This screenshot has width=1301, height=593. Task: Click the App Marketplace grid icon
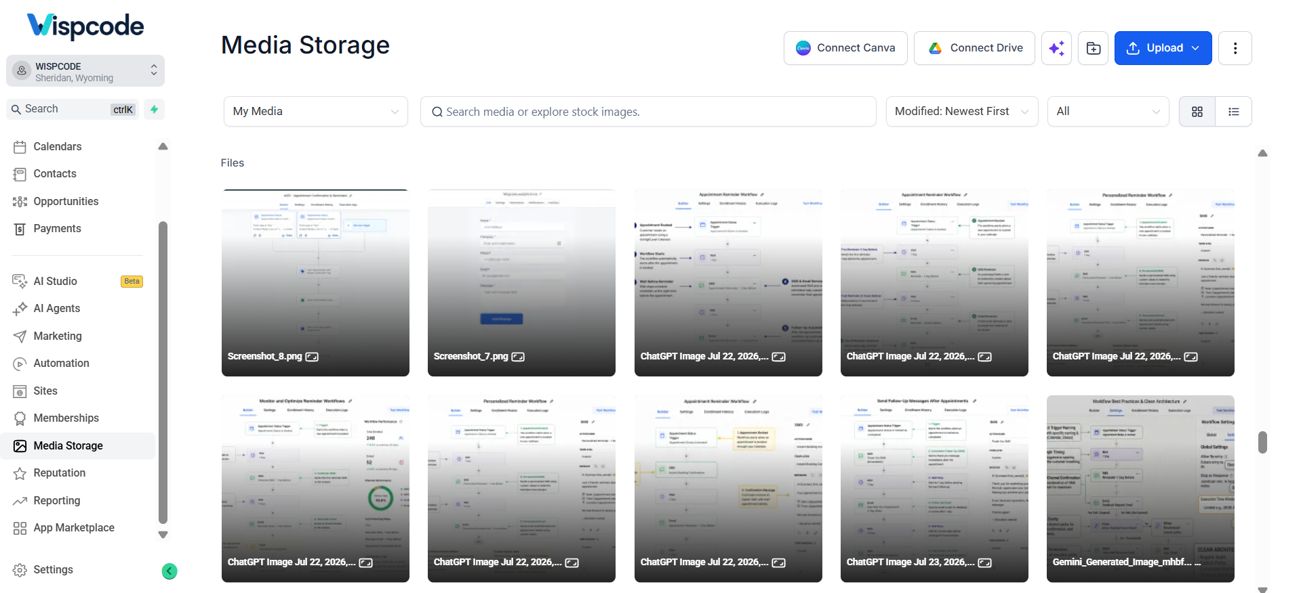[20, 528]
